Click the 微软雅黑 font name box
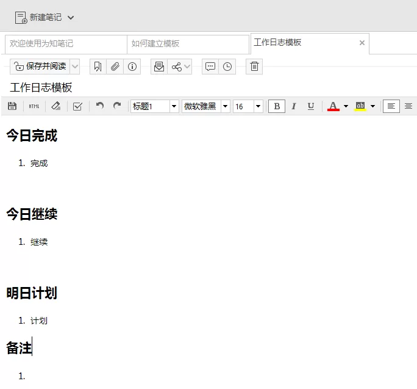 click(201, 106)
